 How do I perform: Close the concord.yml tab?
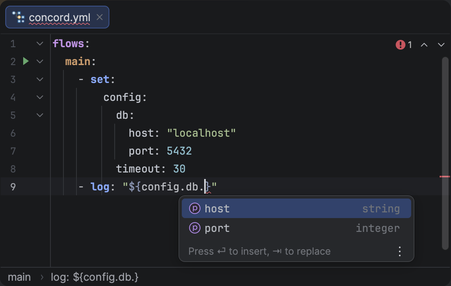100,17
